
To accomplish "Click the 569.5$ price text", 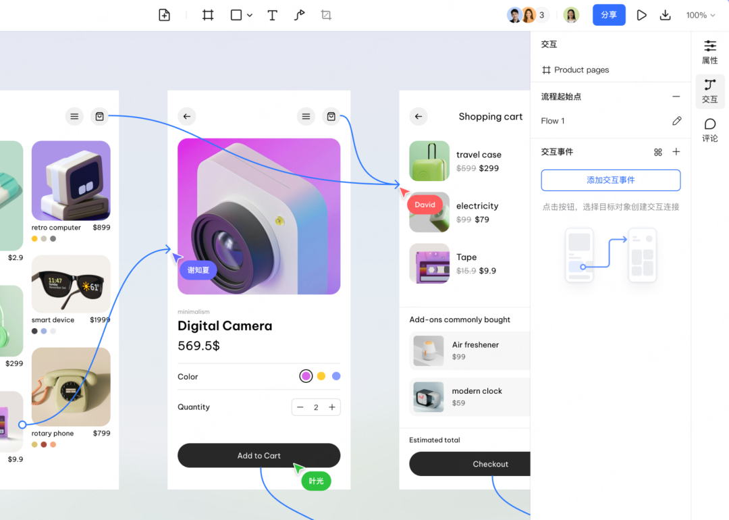I will (198, 346).
